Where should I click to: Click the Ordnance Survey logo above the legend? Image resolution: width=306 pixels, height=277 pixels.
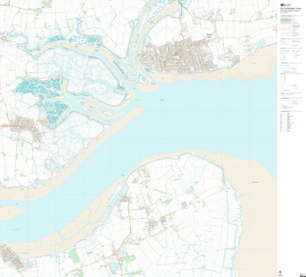pyautogui.click(x=286, y=5)
